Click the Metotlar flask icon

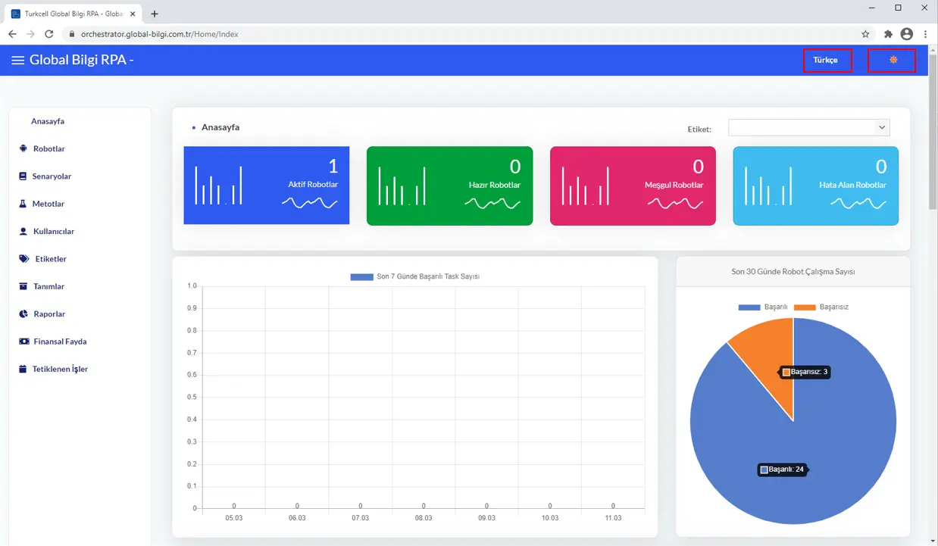pyautogui.click(x=23, y=204)
